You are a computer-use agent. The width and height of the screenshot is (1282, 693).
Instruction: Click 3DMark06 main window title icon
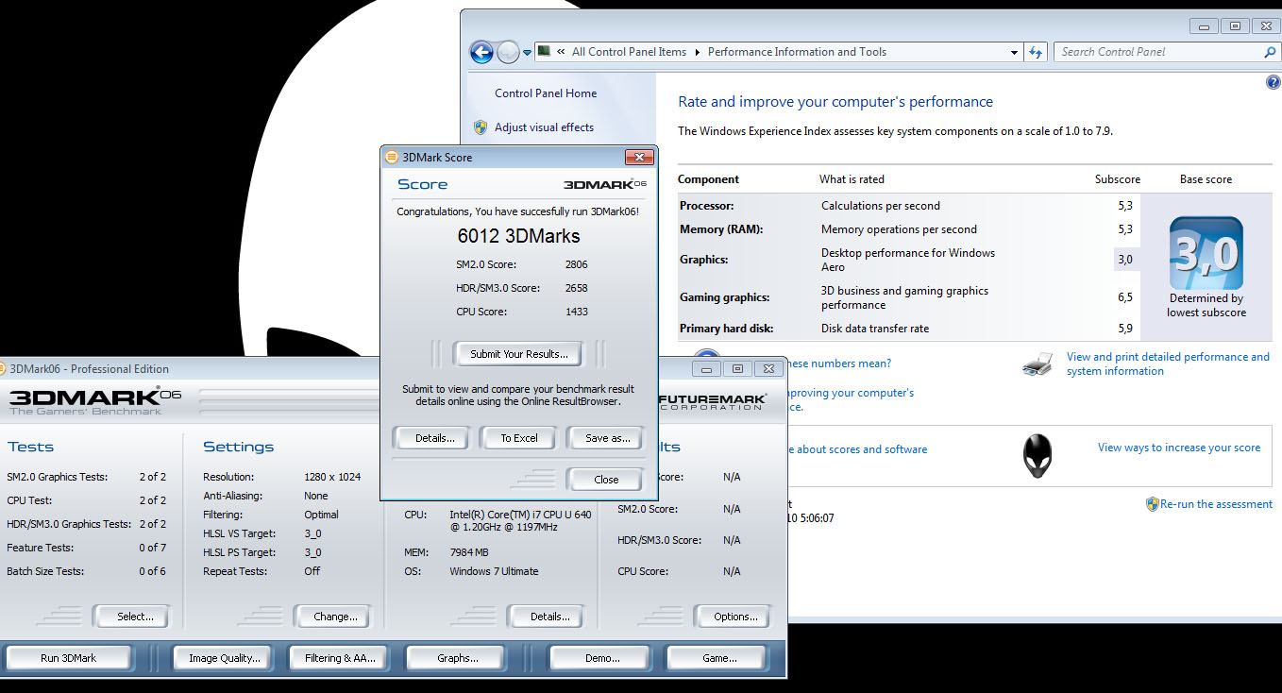2,369
